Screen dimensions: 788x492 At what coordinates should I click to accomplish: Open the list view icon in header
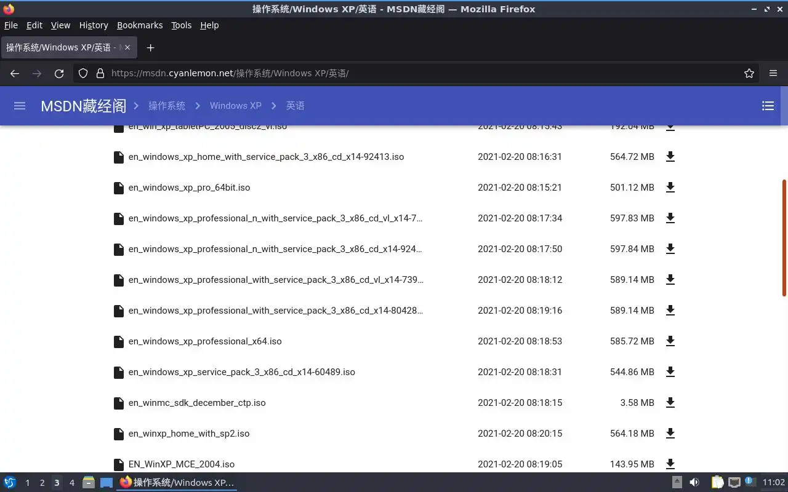point(768,106)
